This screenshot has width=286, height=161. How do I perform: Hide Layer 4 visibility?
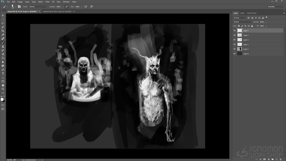pyautogui.click(x=234, y=40)
